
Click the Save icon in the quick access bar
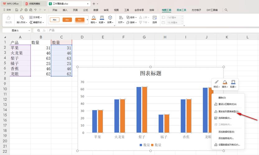pos(16,10)
